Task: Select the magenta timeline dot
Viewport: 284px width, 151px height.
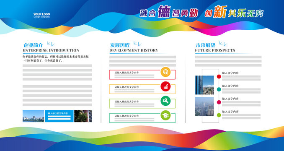Action: 219,102
